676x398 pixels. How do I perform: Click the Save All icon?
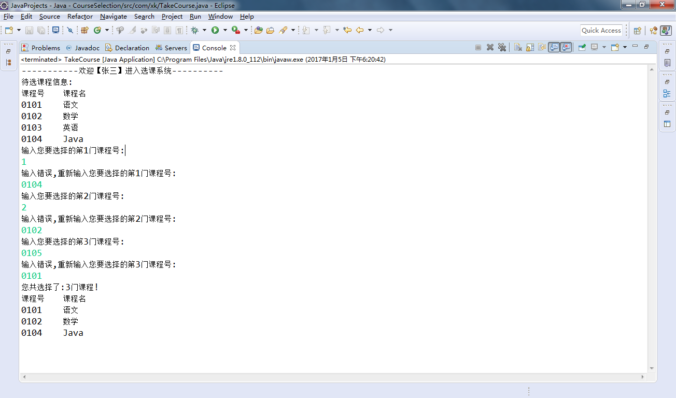pyautogui.click(x=41, y=30)
